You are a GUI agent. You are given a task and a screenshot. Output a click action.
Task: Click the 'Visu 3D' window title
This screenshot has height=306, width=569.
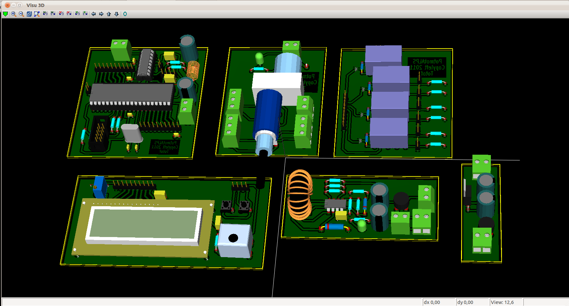click(36, 5)
